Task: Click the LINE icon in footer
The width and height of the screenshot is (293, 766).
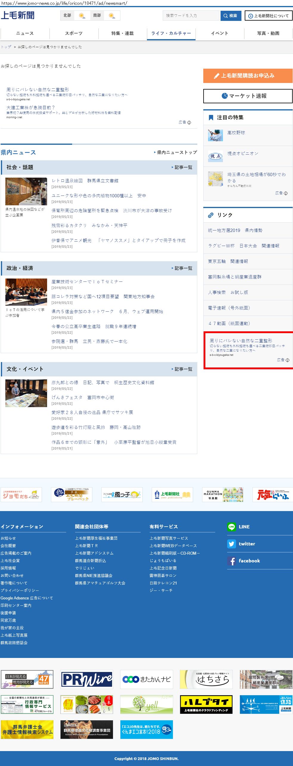Action: tap(231, 527)
